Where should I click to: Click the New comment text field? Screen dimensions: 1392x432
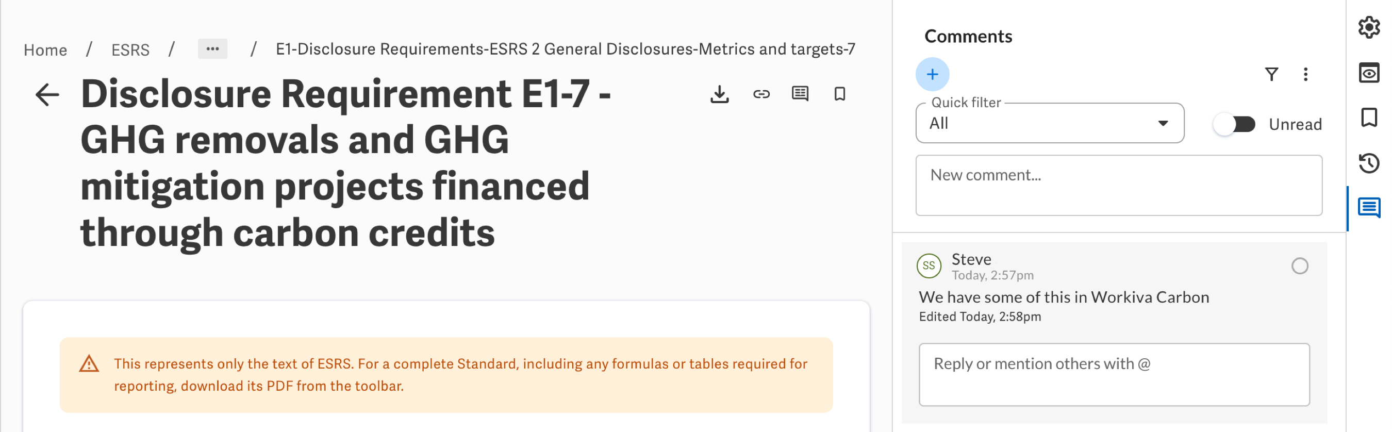coord(1119,185)
